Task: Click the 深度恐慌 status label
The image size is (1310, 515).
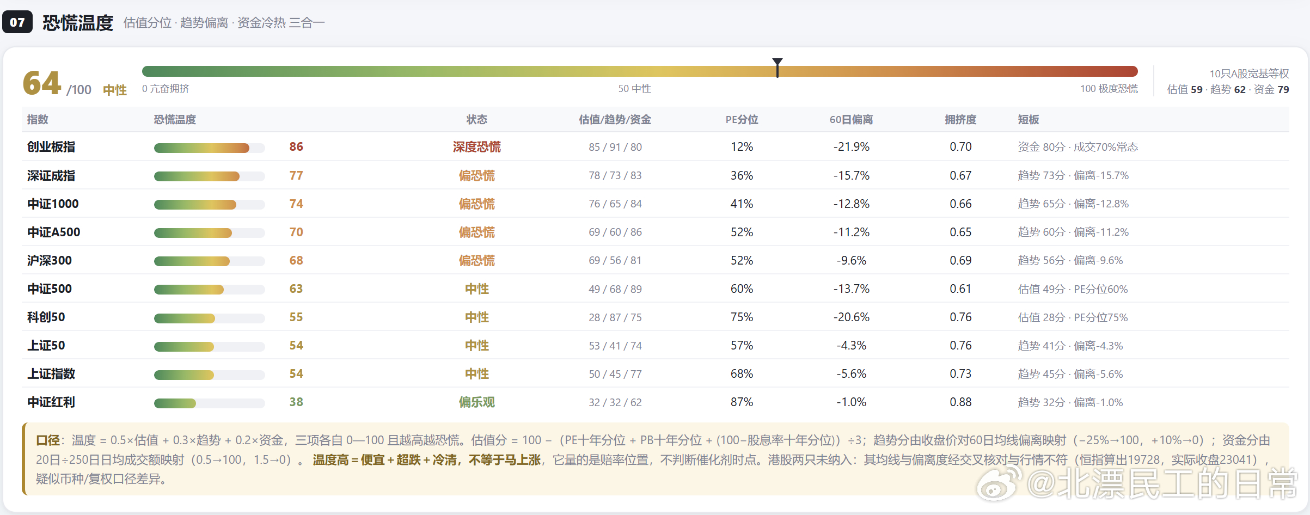Action: click(476, 147)
